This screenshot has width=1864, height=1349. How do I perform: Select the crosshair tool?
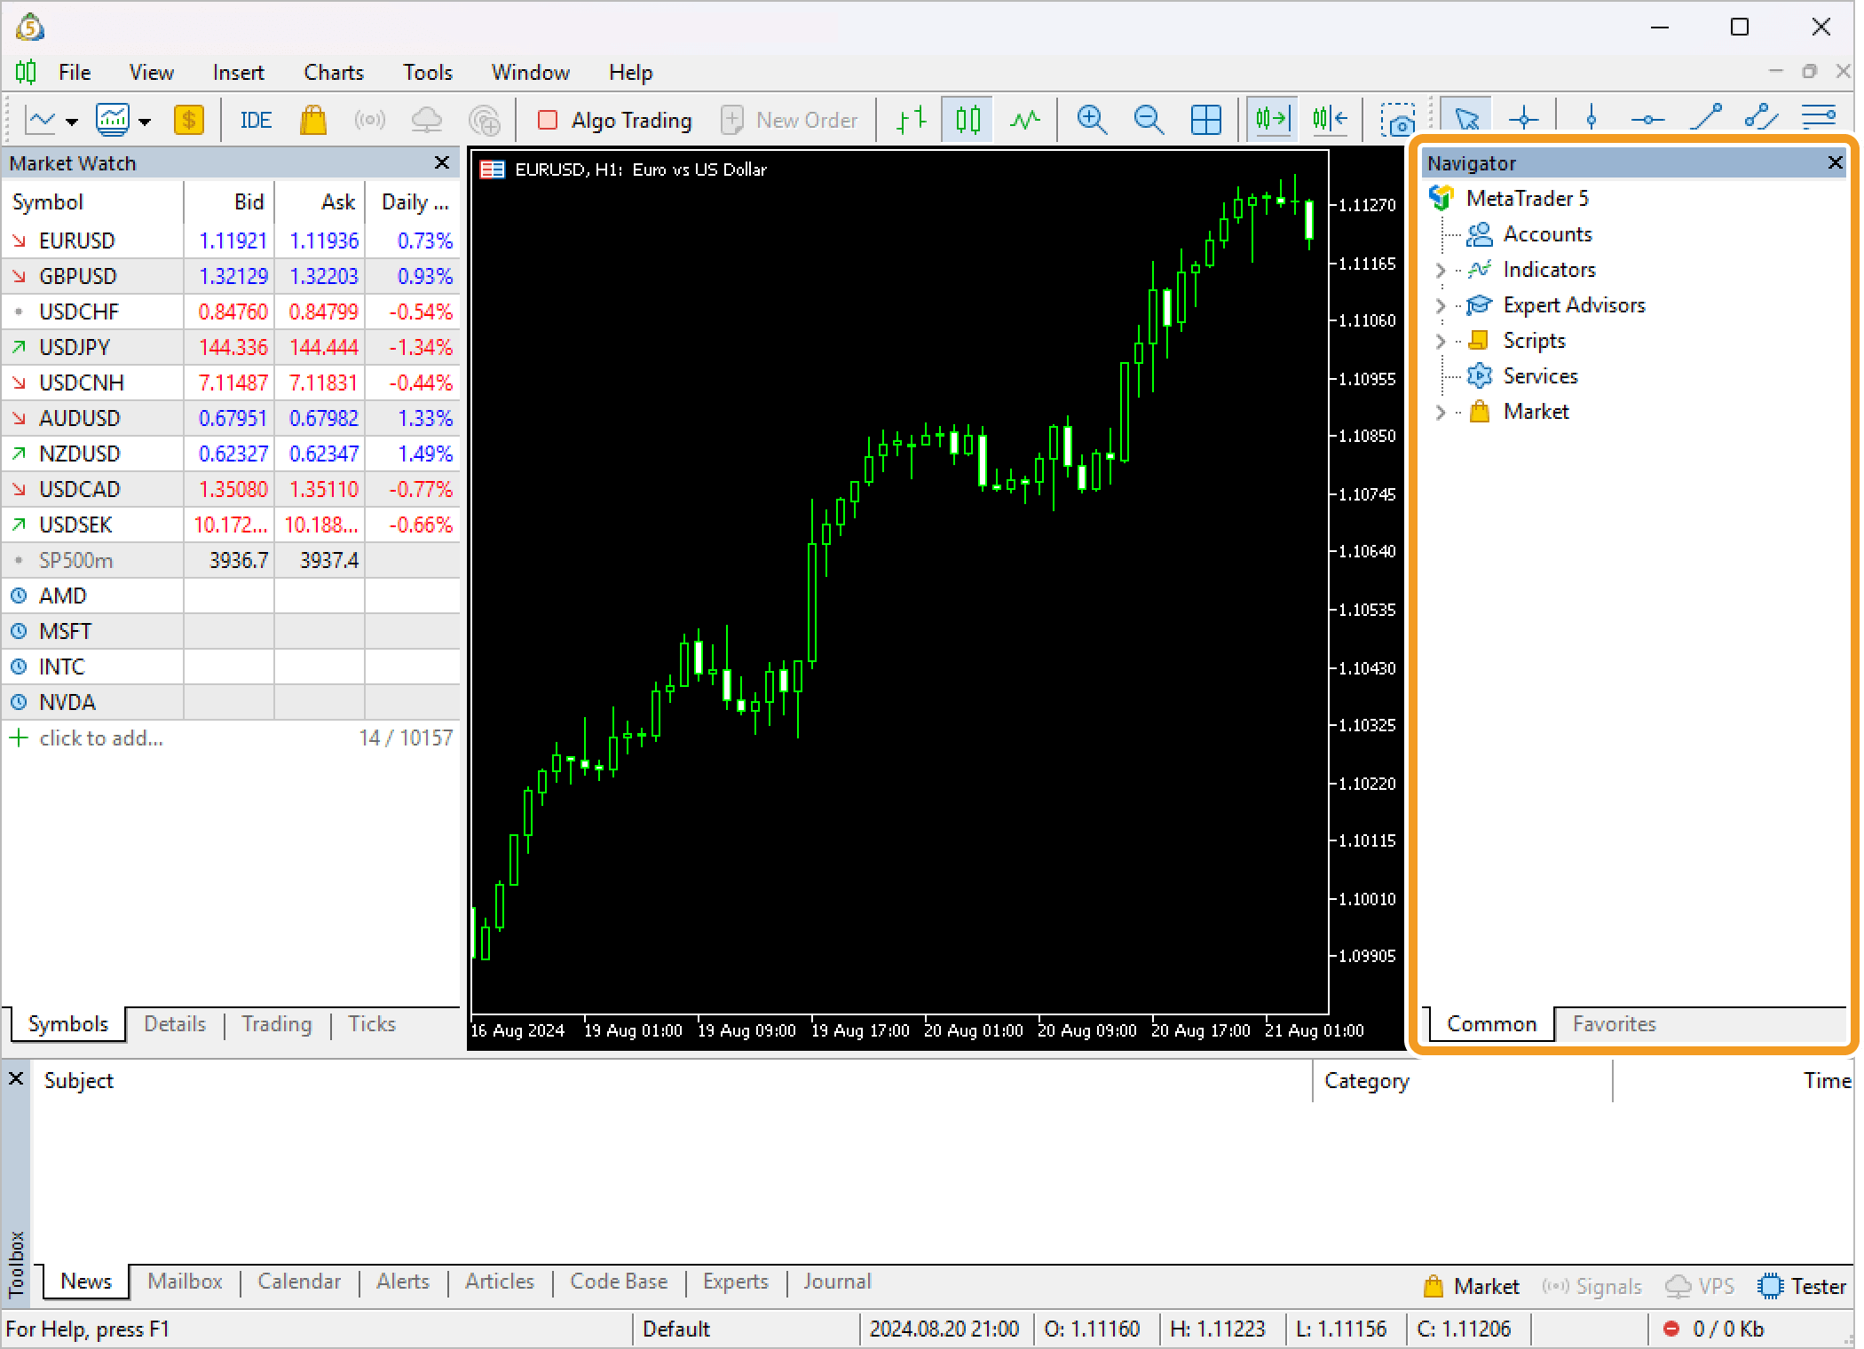(1524, 119)
